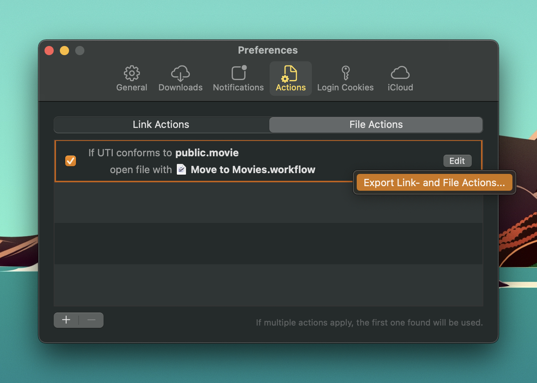
Task: Click the "If multiple actions apply" hint text
Action: pyautogui.click(x=369, y=322)
